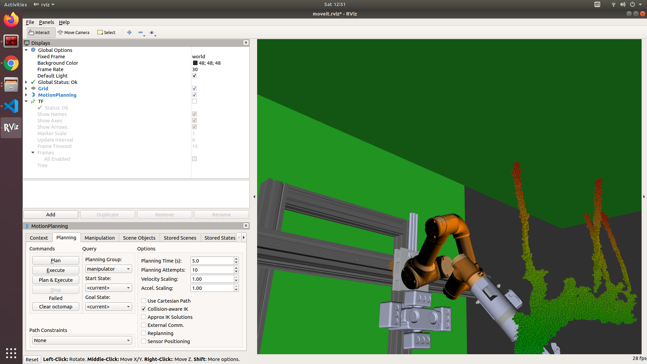The height and width of the screenshot is (364, 647).
Task: Click the Add display button
Action: pyautogui.click(x=51, y=214)
